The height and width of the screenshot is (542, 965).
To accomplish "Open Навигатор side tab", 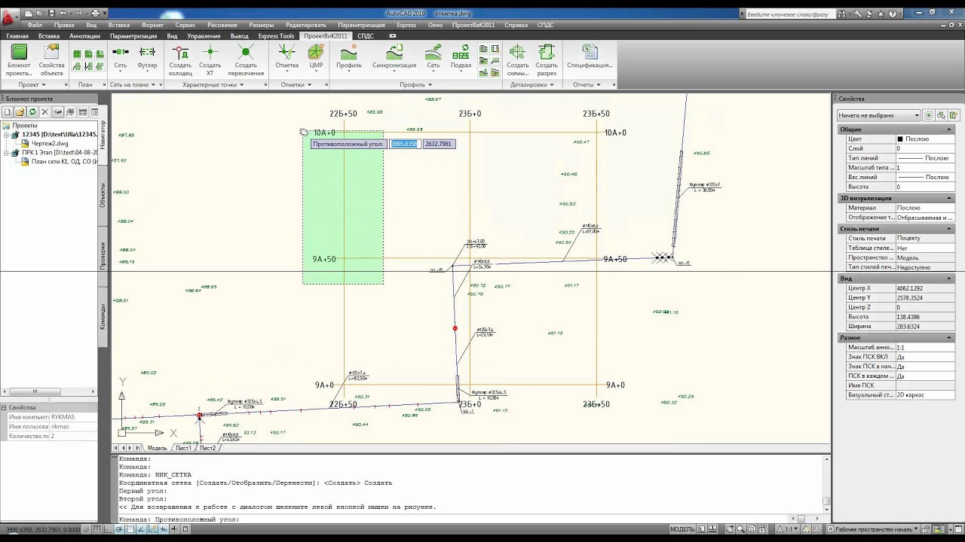I will click(103, 135).
